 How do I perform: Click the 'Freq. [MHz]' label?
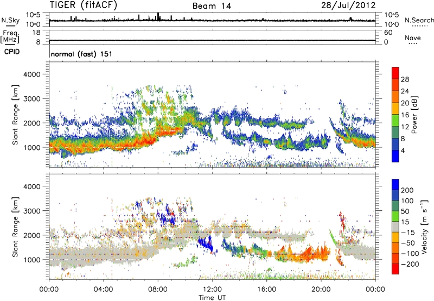10,36
